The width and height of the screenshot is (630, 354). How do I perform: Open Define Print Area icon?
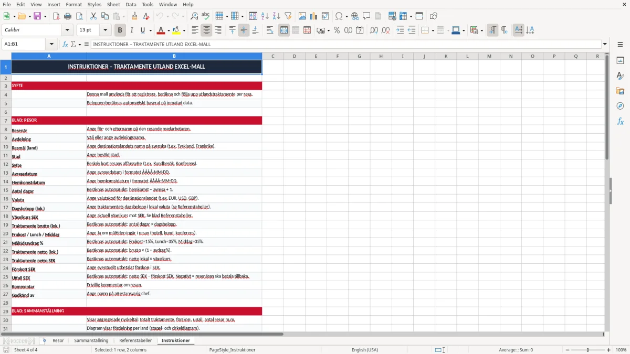392,16
